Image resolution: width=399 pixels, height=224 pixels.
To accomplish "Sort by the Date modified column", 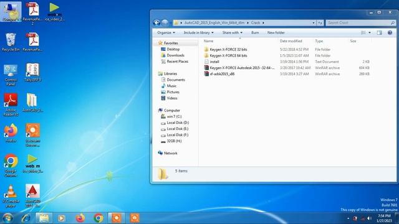I will [x=291, y=41].
